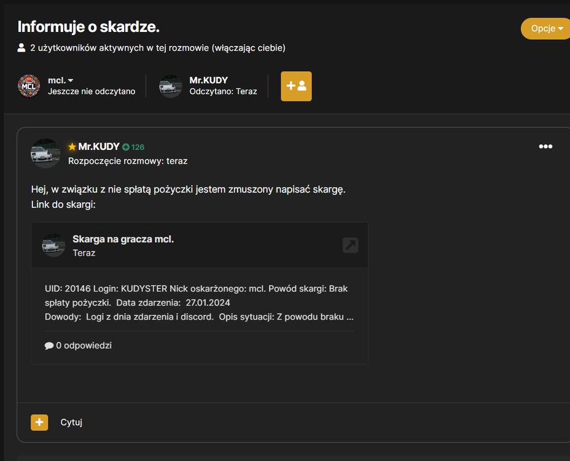Click the 0 odpowiedzi comment icon
The image size is (570, 461).
[49, 345]
